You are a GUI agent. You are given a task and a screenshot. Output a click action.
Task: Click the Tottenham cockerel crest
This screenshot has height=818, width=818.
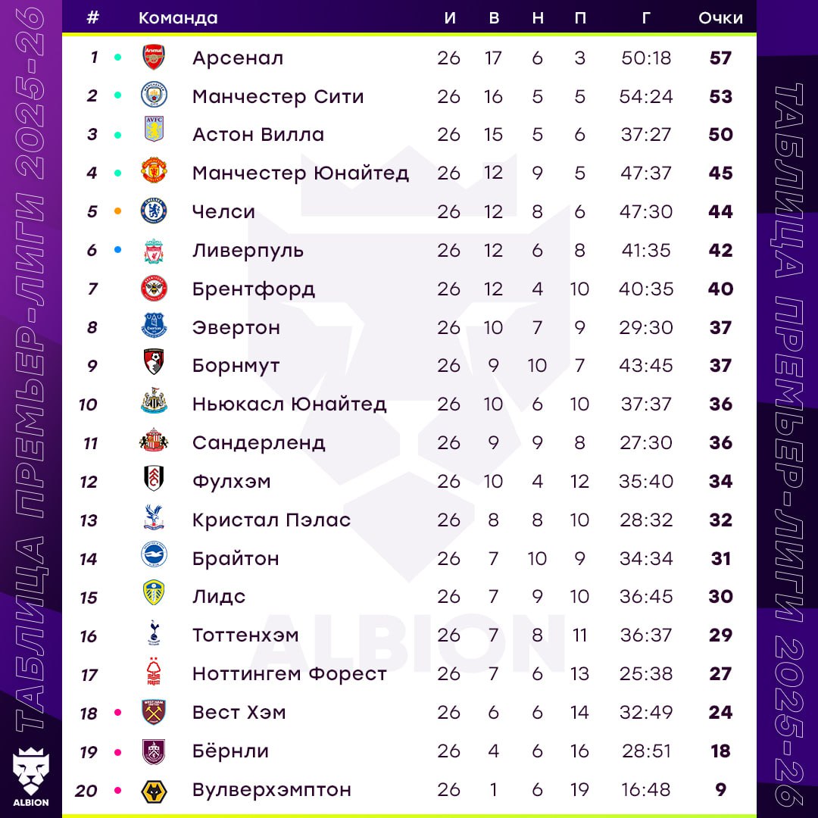tap(154, 635)
